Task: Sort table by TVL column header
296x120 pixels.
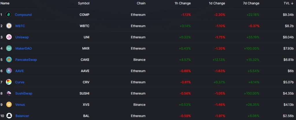Action: coord(288,3)
